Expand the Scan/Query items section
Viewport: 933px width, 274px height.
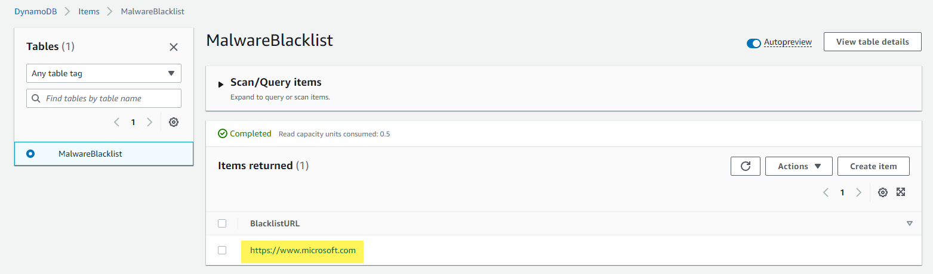(221, 85)
